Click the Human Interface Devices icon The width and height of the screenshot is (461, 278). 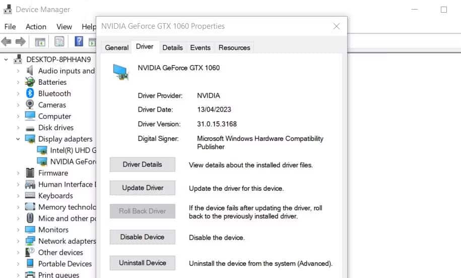tap(30, 184)
